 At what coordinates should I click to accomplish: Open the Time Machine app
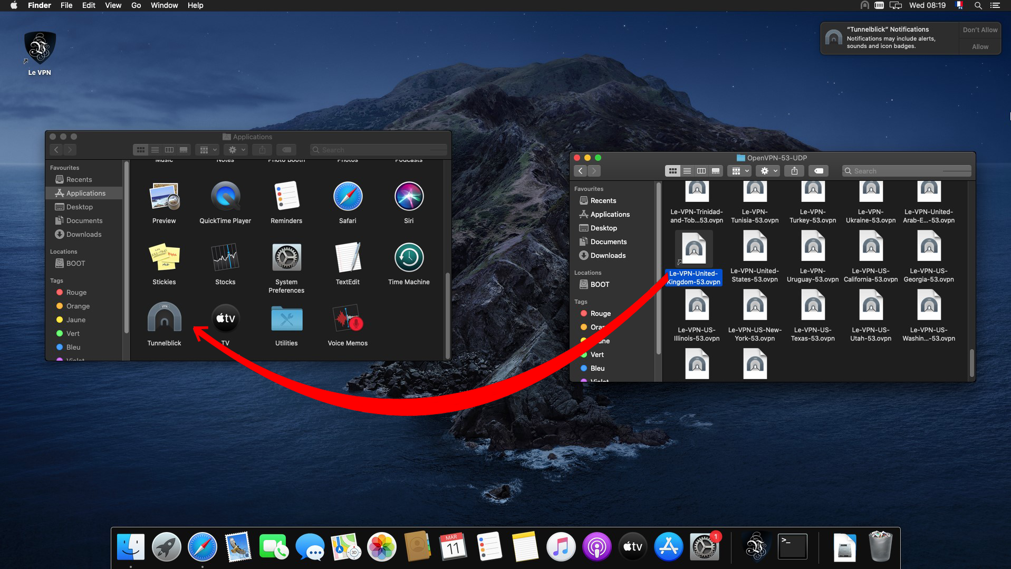pyautogui.click(x=409, y=257)
